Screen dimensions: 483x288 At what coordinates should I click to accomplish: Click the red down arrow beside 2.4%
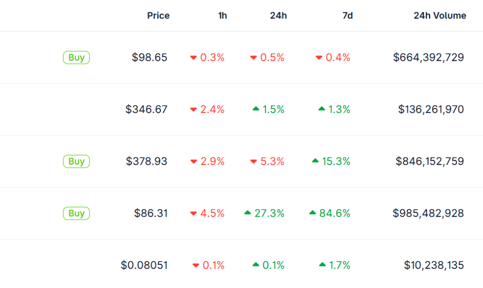[194, 110]
